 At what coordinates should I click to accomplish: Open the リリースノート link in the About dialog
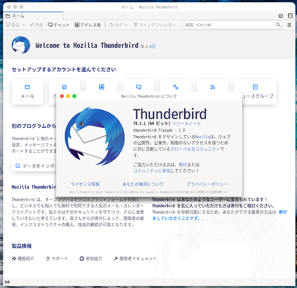point(186,124)
